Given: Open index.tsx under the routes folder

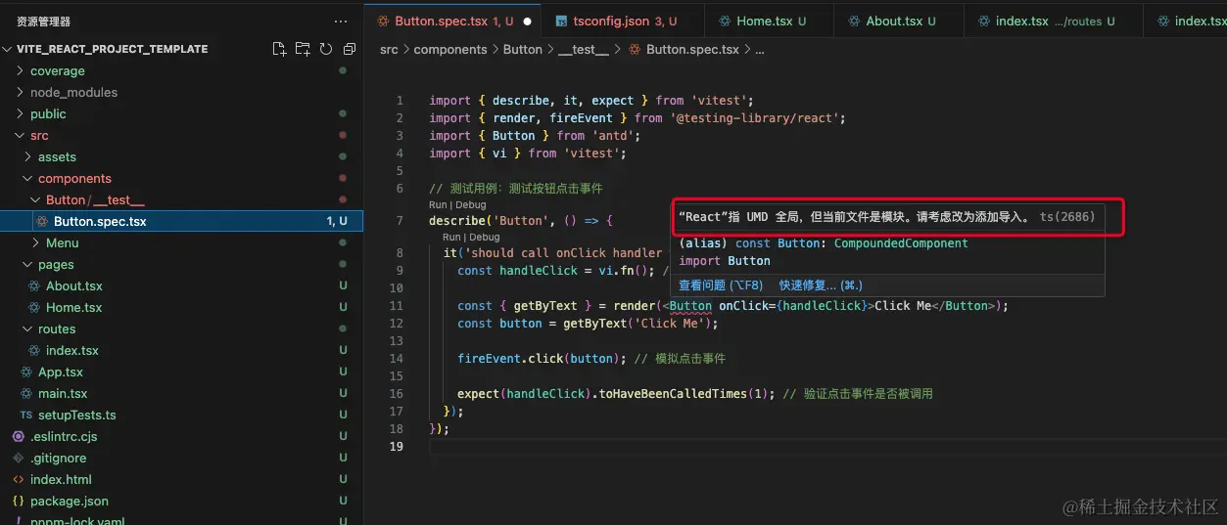Looking at the screenshot, I should pyautogui.click(x=181, y=350).
